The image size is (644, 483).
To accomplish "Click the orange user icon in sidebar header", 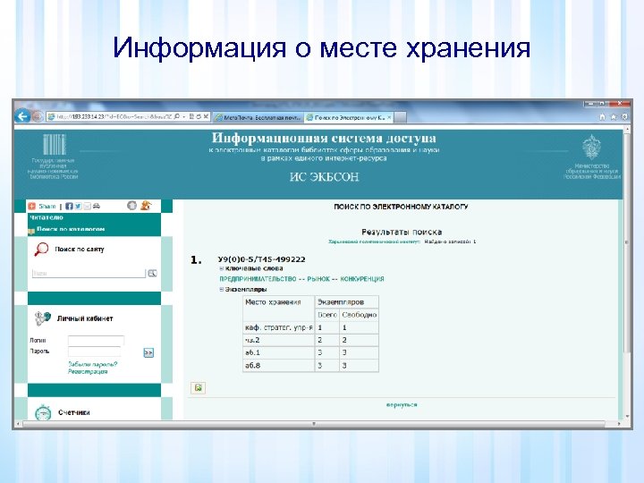I will [x=146, y=206].
